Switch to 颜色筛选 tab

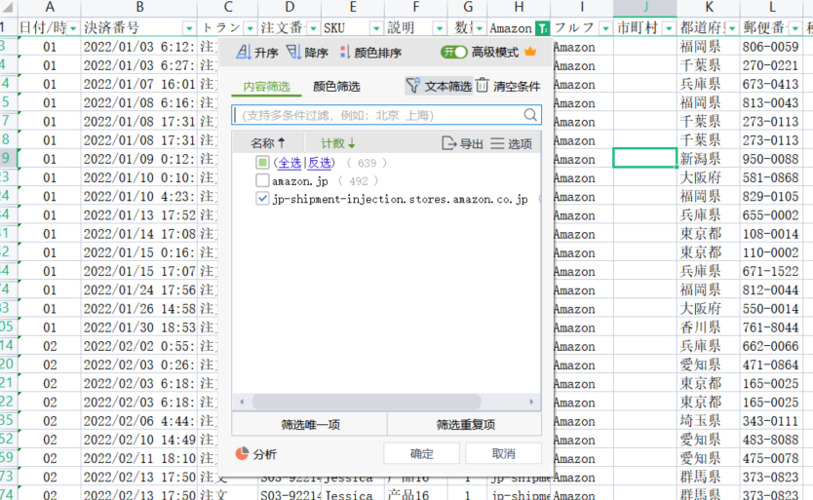tap(336, 86)
